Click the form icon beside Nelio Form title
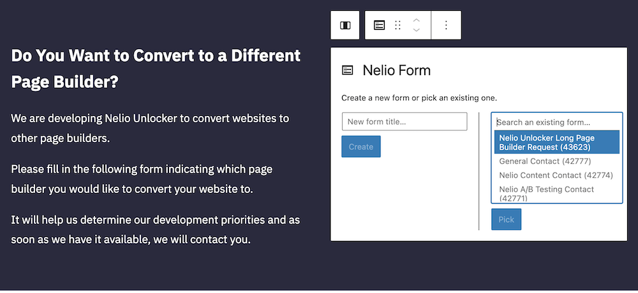The height and width of the screenshot is (293, 638). [347, 70]
